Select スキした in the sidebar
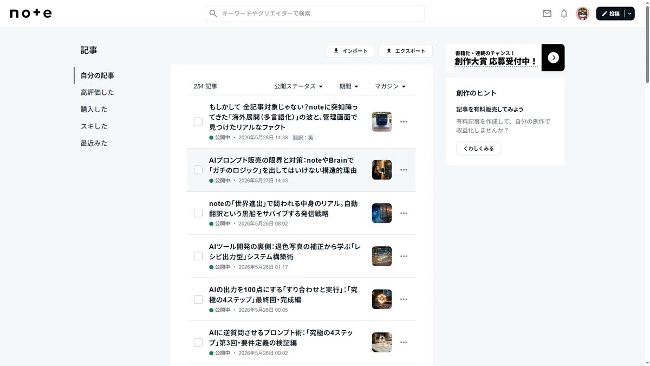Image resolution: width=650 pixels, height=366 pixels. click(x=94, y=126)
